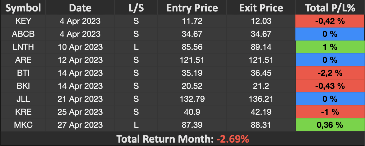The image size is (365, 146).
Task: Select the KRE symbol cell
Action: [x=23, y=112]
